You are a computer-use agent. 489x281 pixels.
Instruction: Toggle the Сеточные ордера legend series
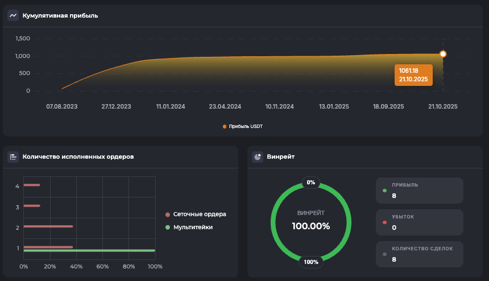[196, 214]
